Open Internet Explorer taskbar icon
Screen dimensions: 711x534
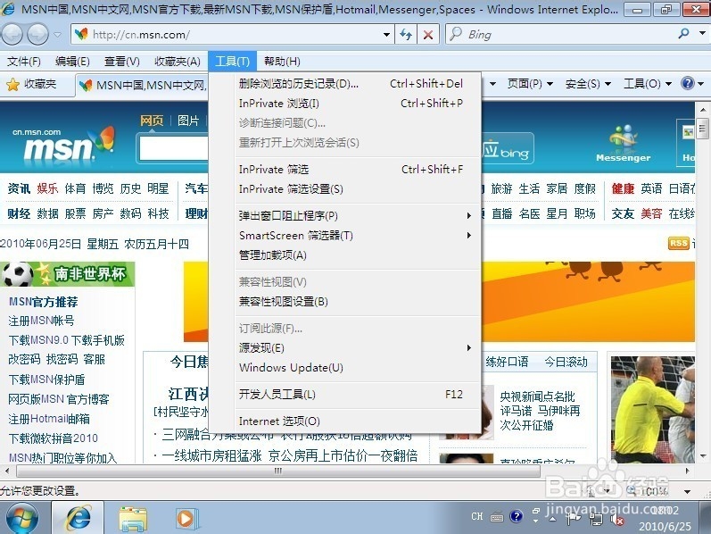(78, 518)
